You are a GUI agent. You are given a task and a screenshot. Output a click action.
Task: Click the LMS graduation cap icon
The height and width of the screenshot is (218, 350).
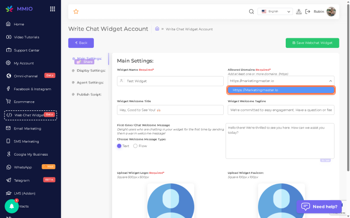pyautogui.click(x=9, y=193)
